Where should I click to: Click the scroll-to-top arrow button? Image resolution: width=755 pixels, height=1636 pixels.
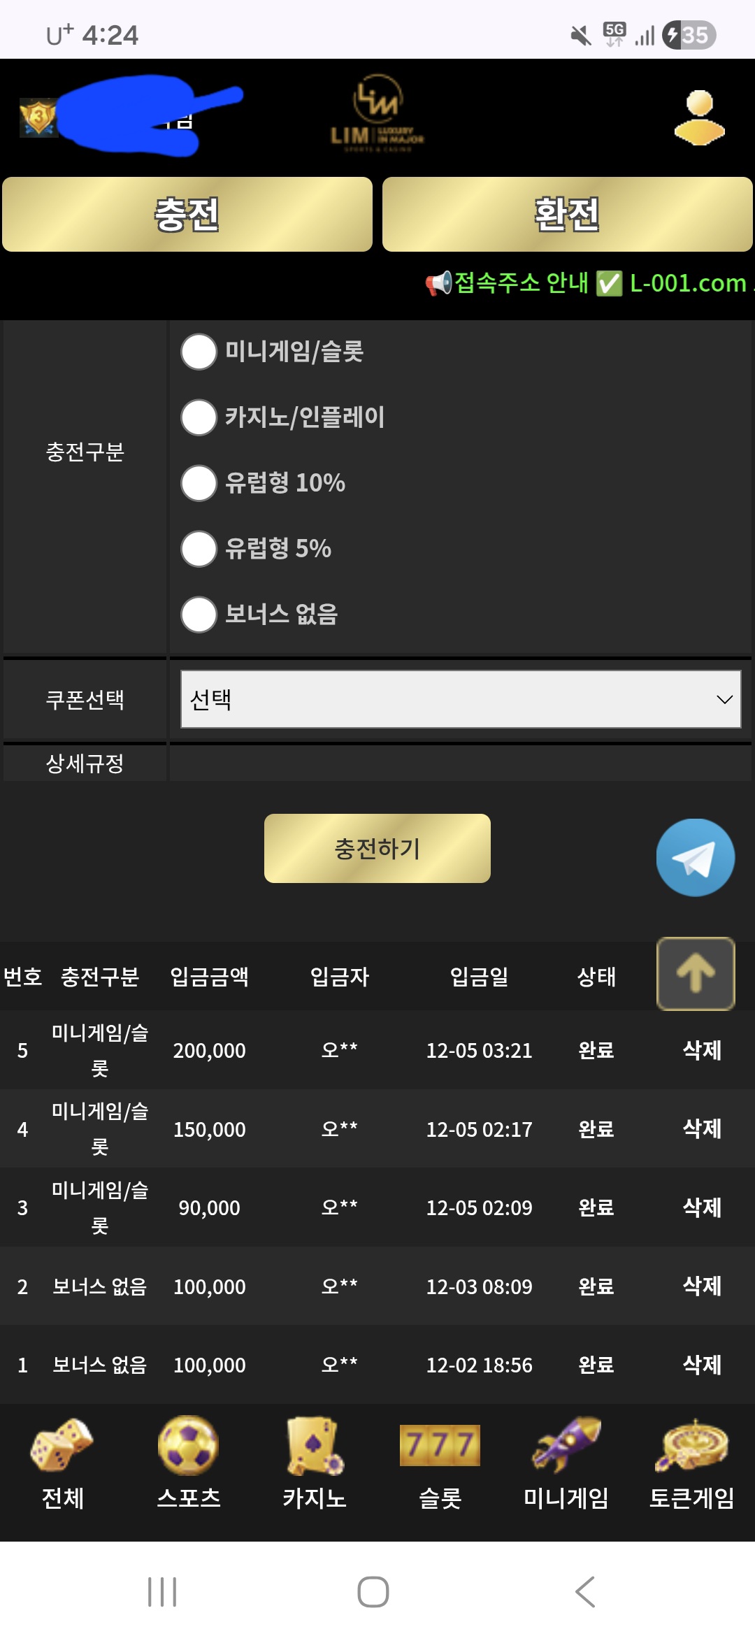point(696,973)
